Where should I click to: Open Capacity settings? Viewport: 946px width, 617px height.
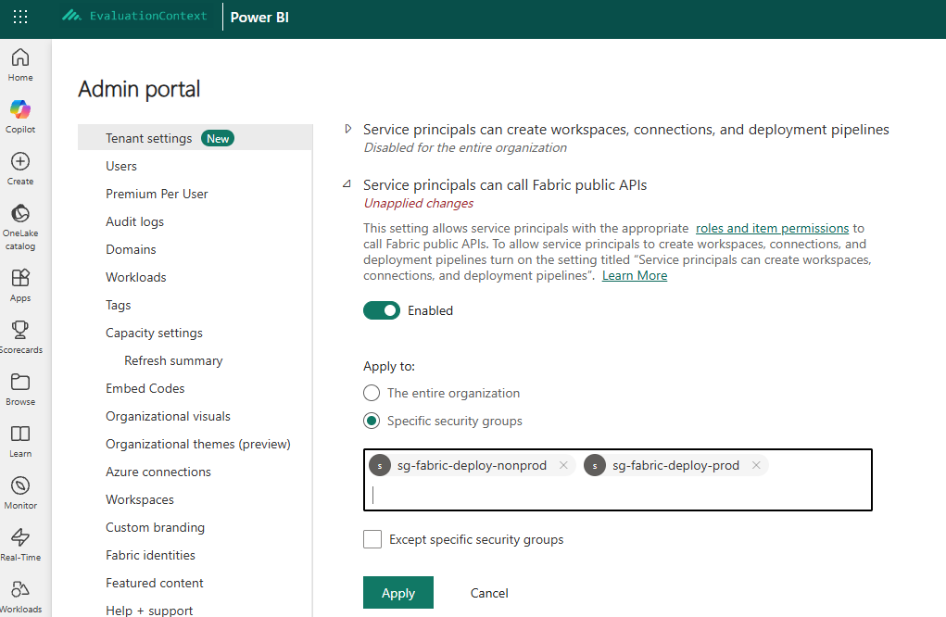pyautogui.click(x=154, y=333)
